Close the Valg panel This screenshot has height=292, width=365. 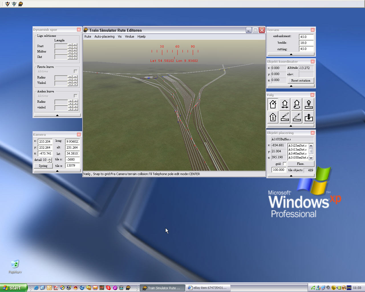click(312, 95)
